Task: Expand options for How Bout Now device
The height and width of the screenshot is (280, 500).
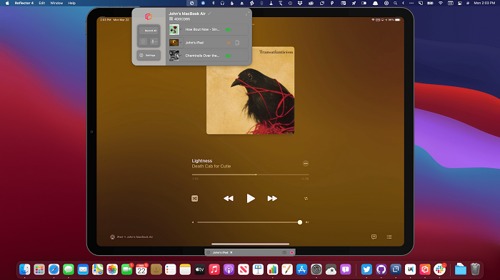Action: [181, 29]
